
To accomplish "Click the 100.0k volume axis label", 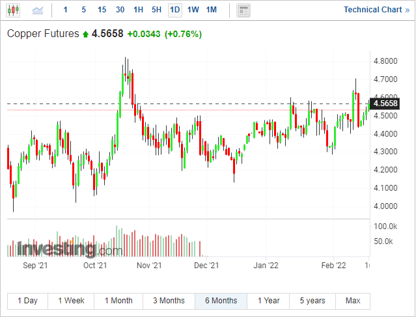I will tap(385, 227).
